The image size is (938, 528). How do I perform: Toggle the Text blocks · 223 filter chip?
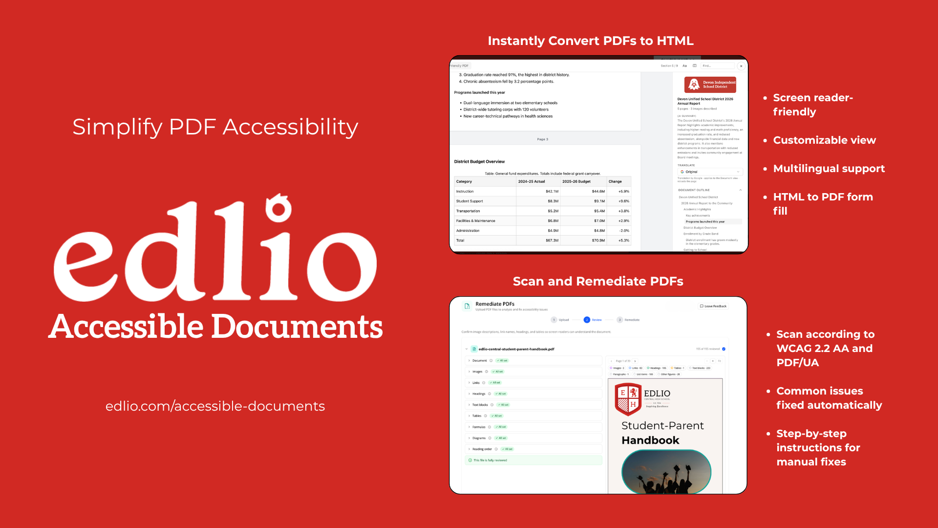700,368
